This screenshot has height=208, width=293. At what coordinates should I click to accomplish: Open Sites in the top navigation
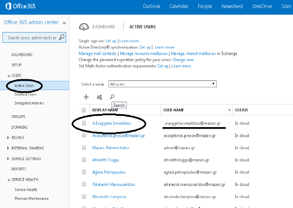(286, 6)
